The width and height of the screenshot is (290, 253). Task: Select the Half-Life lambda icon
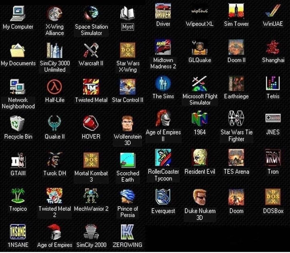click(54, 87)
